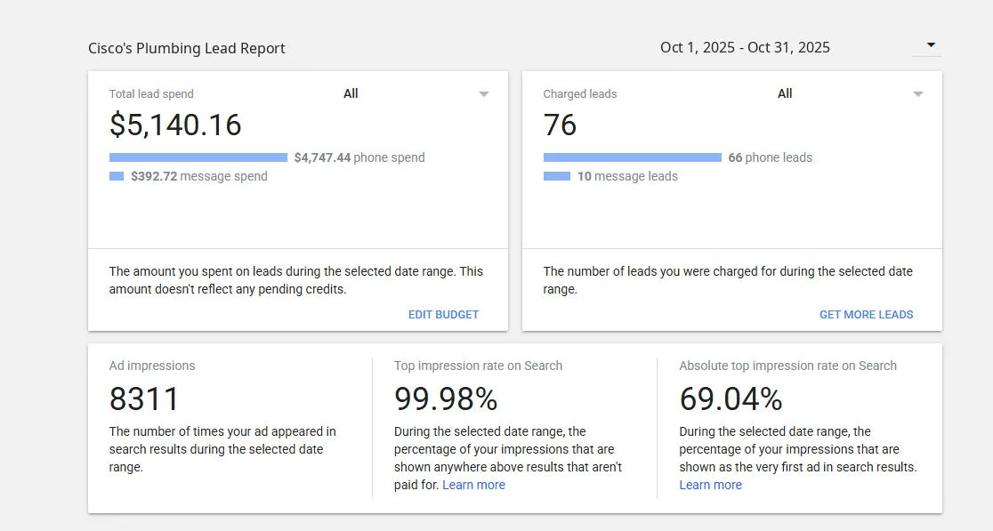
Task: Click the 99.98% top impression rate value
Action: coord(446,399)
